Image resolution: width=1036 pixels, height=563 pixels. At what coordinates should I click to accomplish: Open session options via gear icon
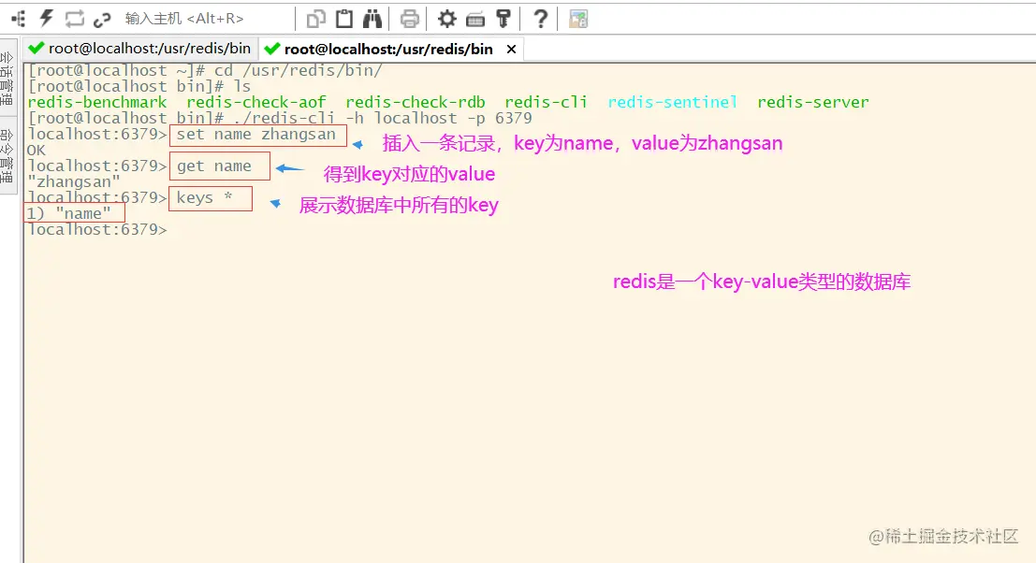[x=447, y=19]
